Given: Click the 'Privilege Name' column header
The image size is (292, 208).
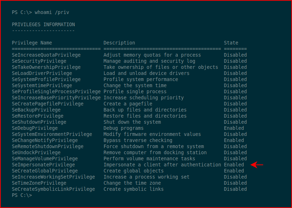Looking at the screenshot, I should 32,43.
